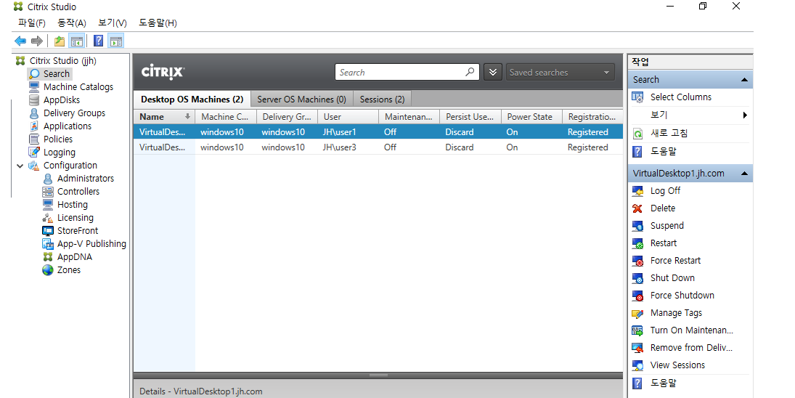
Task: Switch to Server OS Machines tab
Action: coord(302,99)
